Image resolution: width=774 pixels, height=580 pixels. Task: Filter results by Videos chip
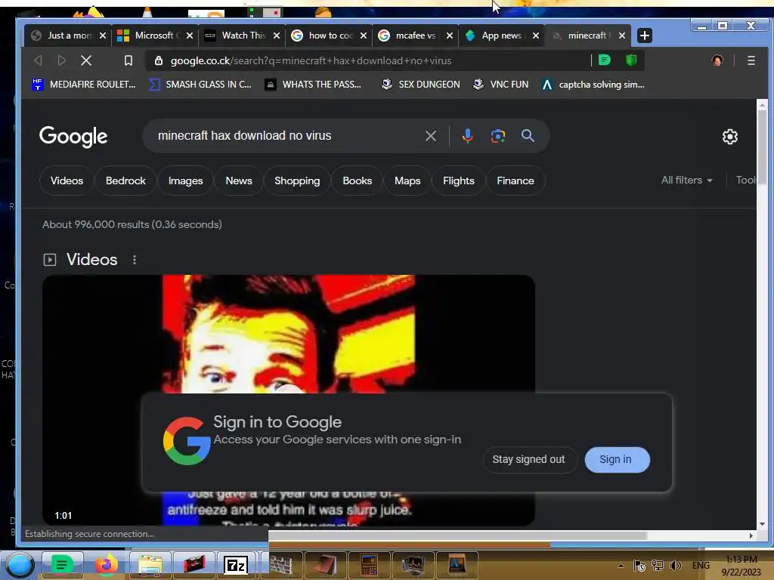coord(67,181)
